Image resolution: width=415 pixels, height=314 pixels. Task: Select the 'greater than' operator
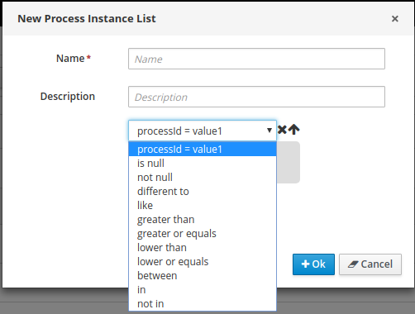point(203,220)
